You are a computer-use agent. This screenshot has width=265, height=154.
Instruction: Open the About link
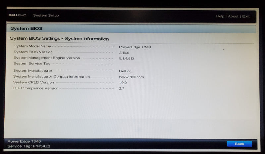pos(233,17)
